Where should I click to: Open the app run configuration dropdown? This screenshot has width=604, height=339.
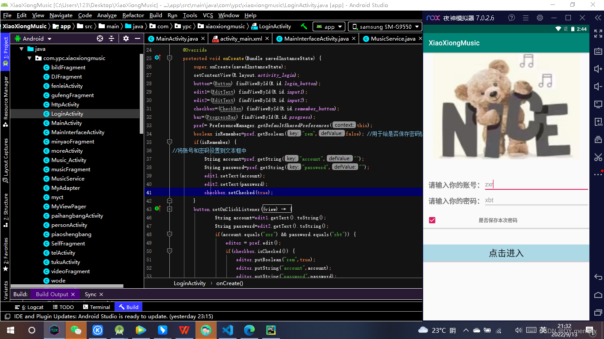point(329,26)
